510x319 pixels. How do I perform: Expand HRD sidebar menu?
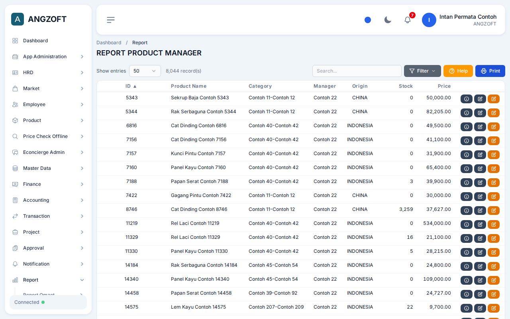coord(48,73)
